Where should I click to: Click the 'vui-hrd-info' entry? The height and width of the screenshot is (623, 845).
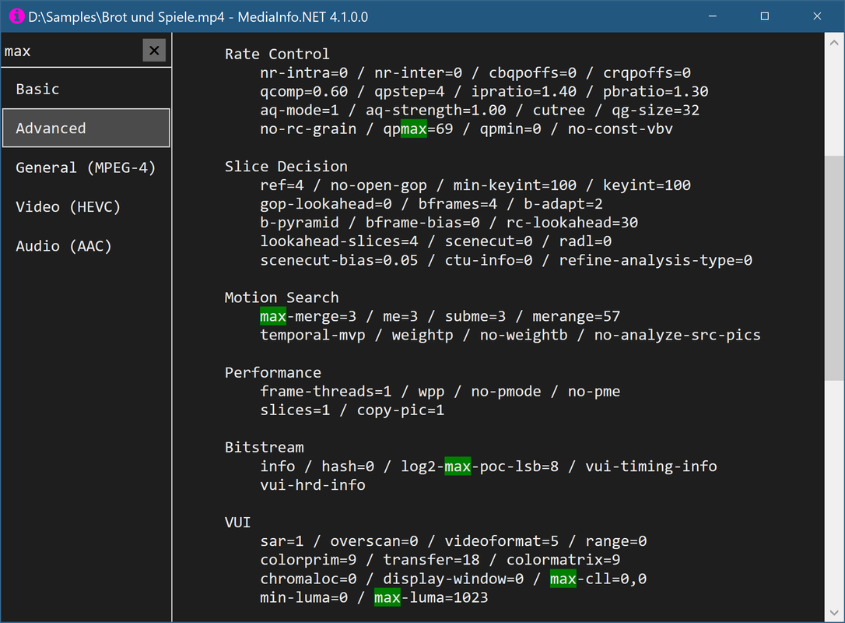pyautogui.click(x=313, y=485)
